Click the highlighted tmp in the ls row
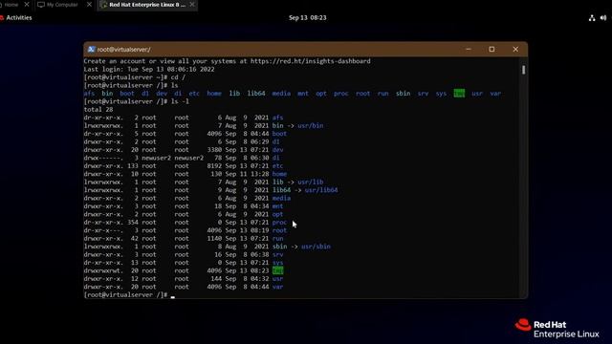The height and width of the screenshot is (344, 612). pos(459,94)
